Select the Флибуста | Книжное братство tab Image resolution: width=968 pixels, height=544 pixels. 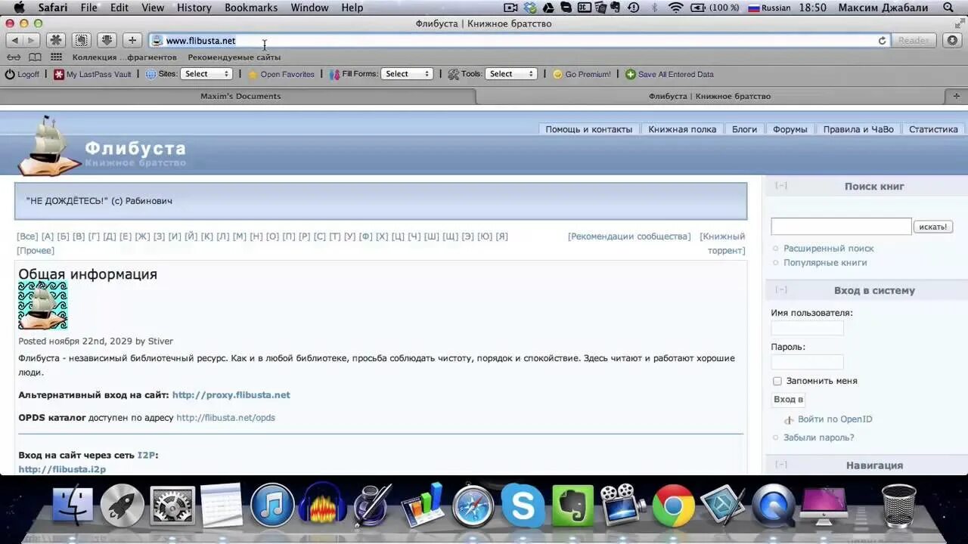709,96
